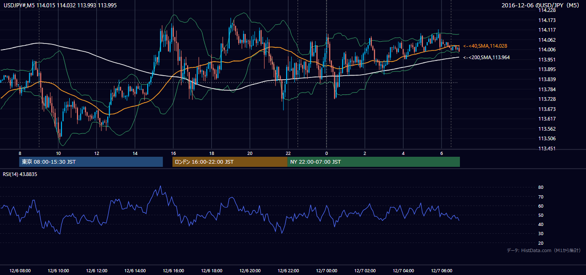
Task: Click hour tick 4 under the price chart
Action: (403, 153)
